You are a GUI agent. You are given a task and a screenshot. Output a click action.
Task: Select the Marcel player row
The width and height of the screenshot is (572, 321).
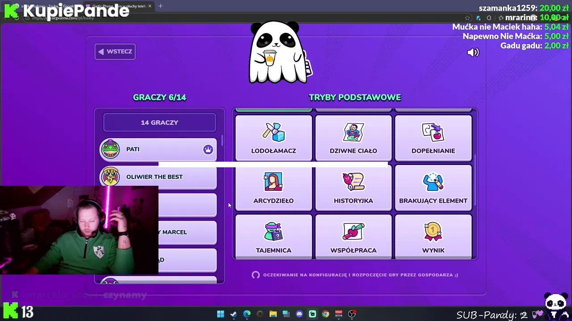188,232
